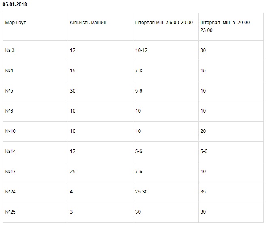This screenshot has width=267, height=225.
Task: Click the Інтервал мін. з 6.00-20.00 header
Action: click(164, 23)
